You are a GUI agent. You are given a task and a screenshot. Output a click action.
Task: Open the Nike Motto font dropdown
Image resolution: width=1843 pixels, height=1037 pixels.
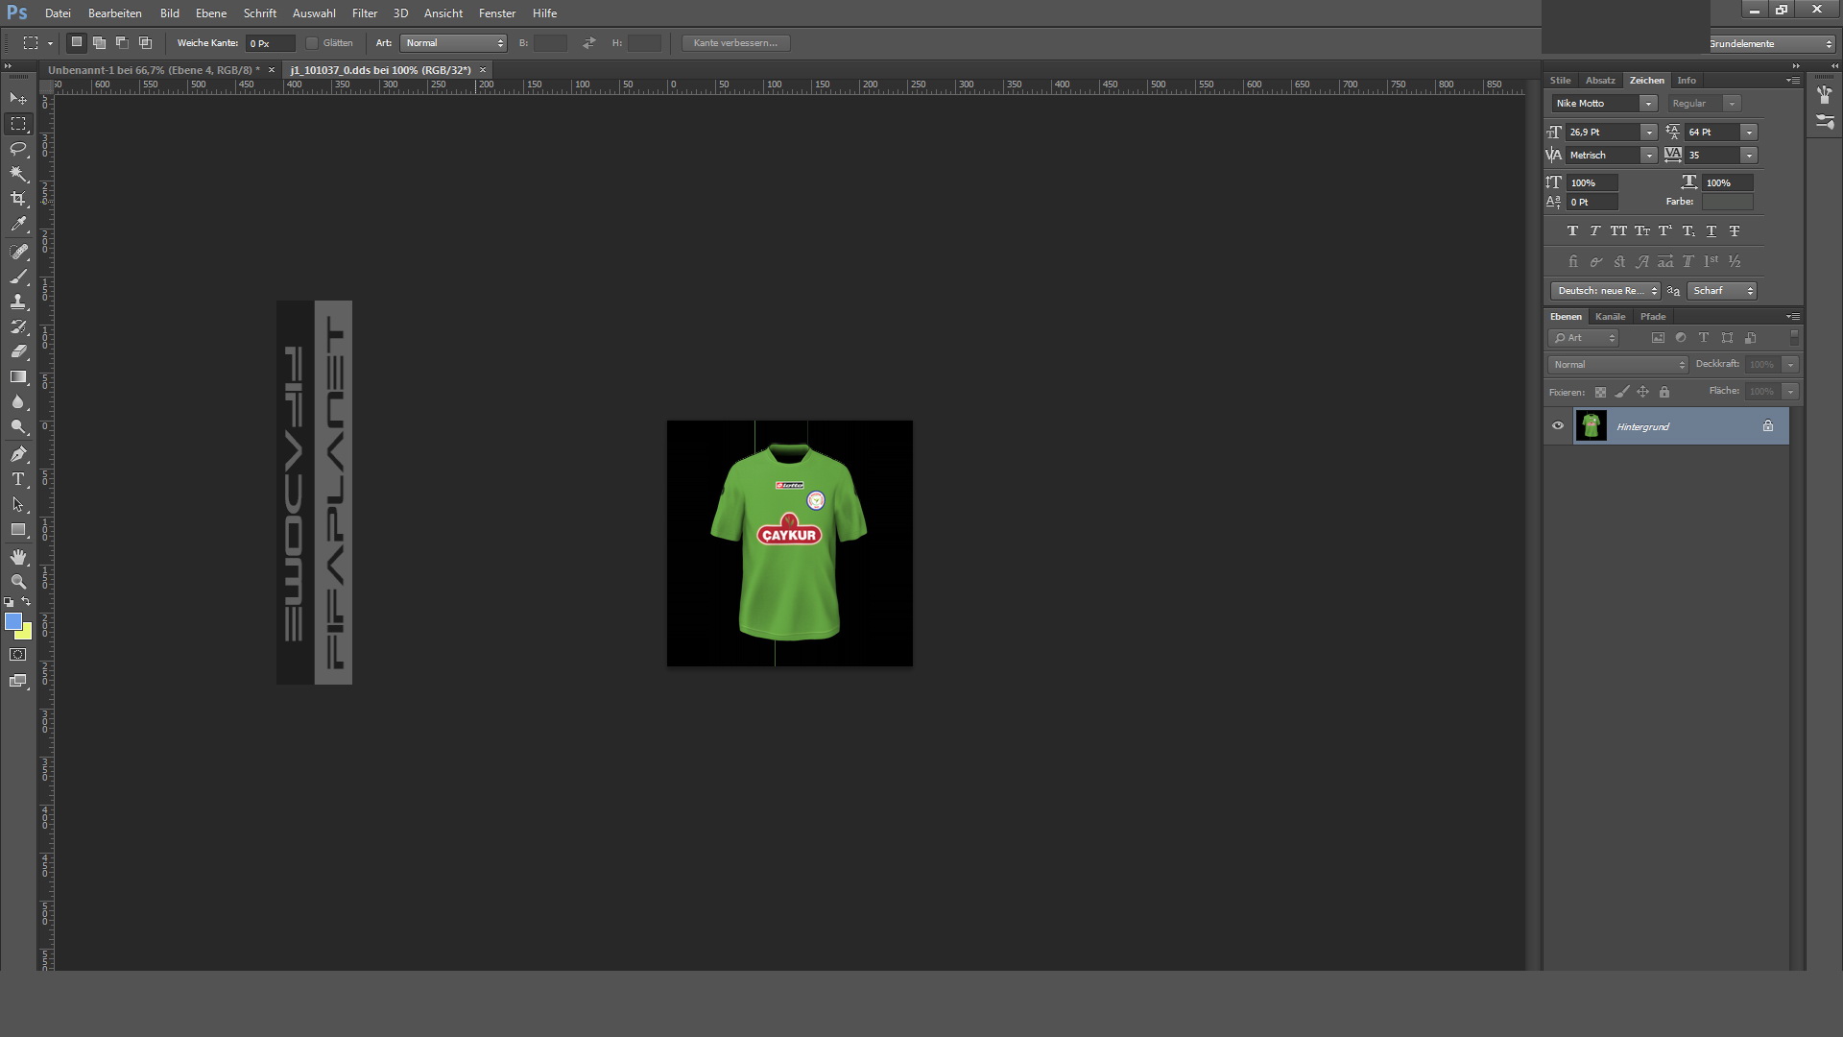pos(1648,104)
